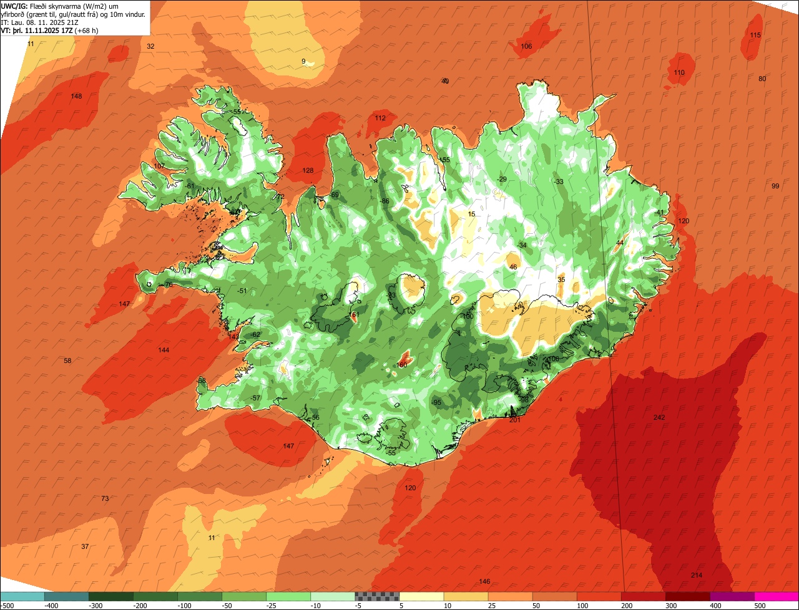
Task: Click the light green -25 to -10 legend swatch
Action: 288,596
